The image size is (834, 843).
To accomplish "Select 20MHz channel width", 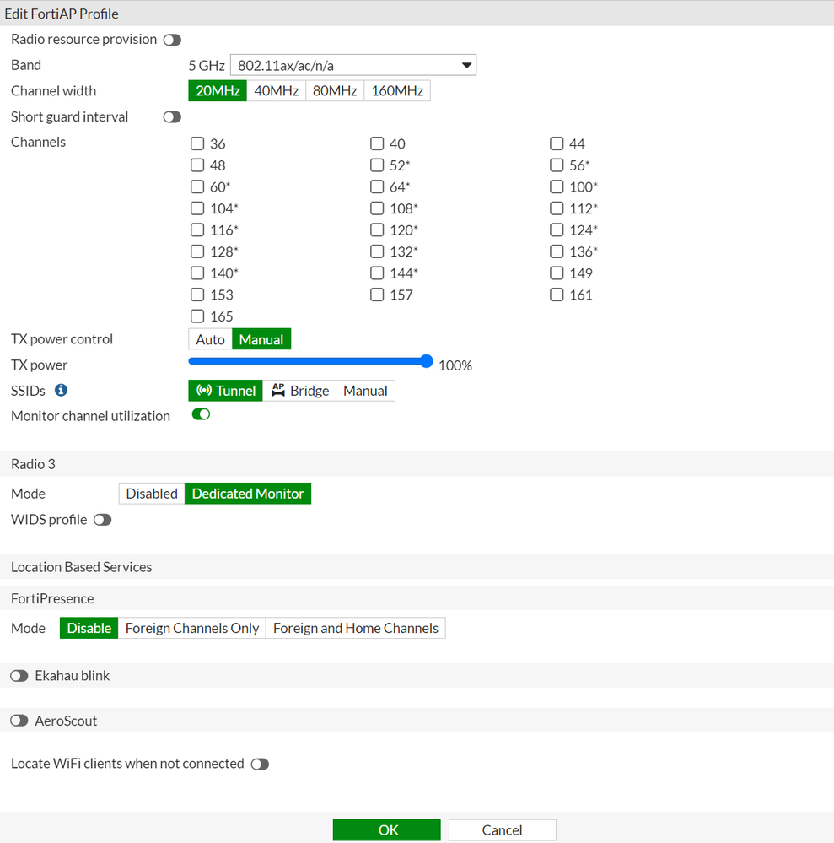I will (218, 91).
